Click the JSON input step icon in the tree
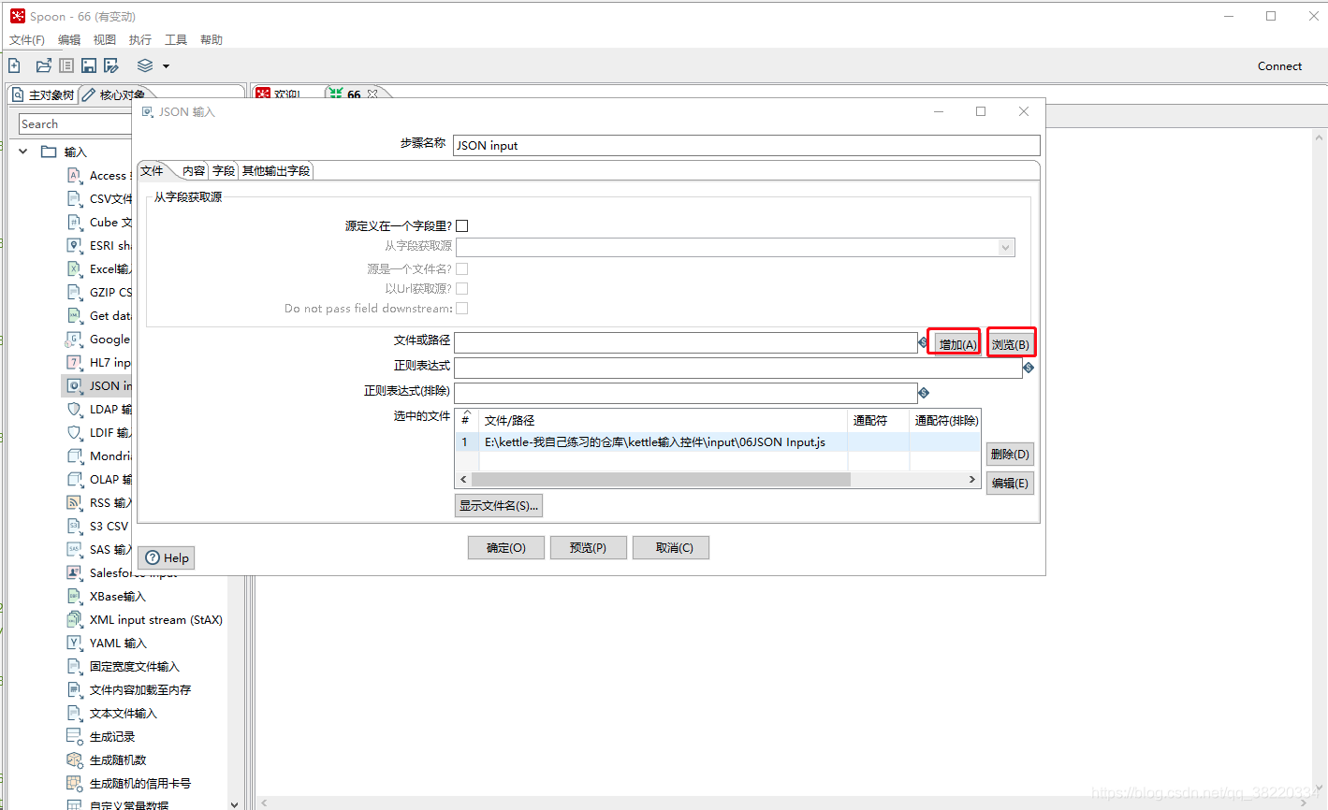The height and width of the screenshot is (810, 1328). click(74, 385)
